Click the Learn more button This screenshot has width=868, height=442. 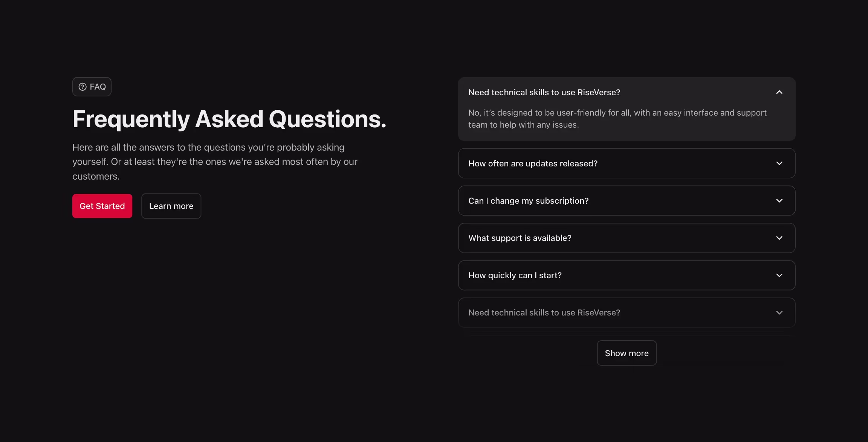click(x=171, y=206)
